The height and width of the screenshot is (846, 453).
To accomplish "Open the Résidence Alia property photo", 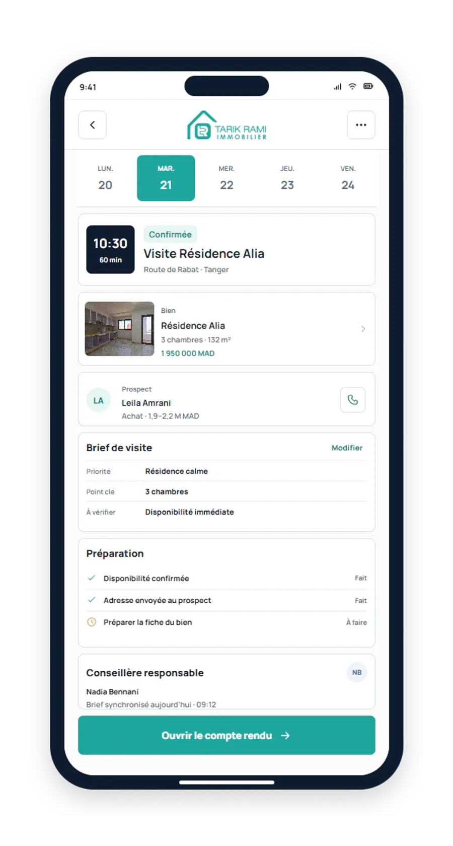I will tap(119, 329).
